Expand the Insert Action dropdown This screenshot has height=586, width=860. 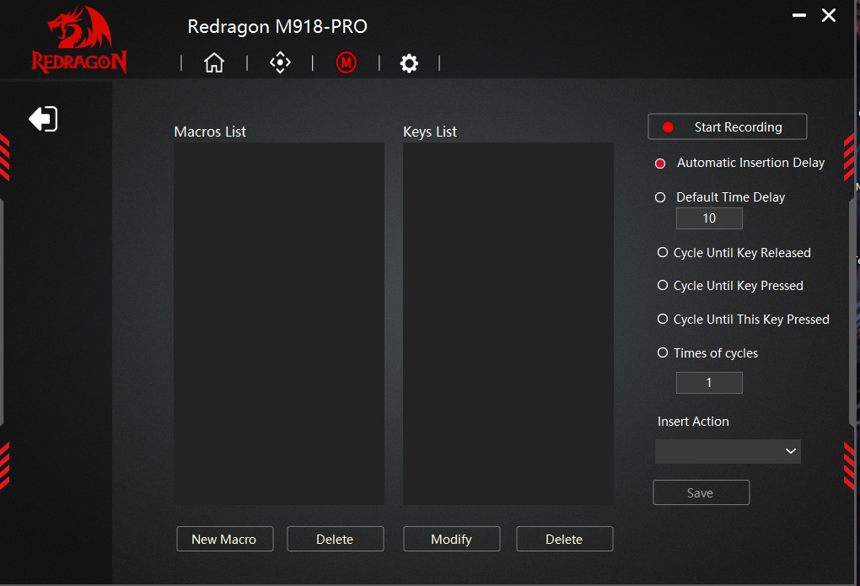[728, 451]
